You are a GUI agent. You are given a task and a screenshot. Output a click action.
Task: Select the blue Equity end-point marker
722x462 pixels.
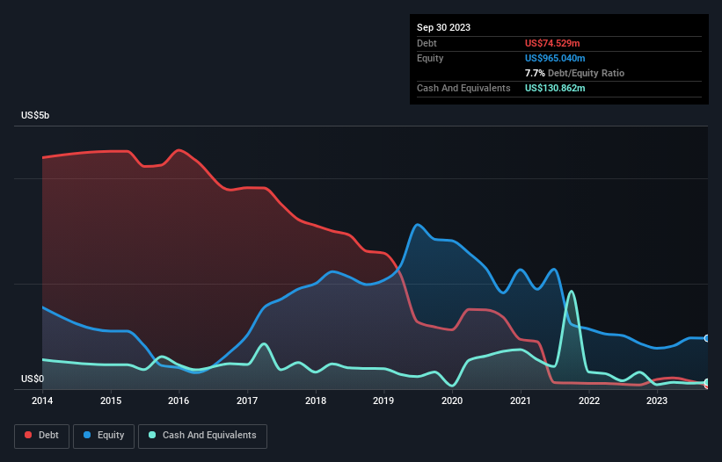[707, 338]
